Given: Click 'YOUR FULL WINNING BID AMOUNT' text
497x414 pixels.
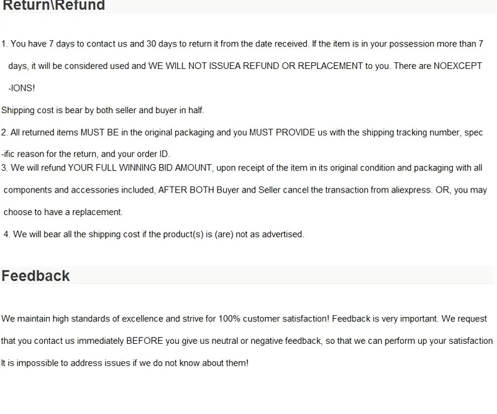Looking at the screenshot, I should (x=140, y=167).
